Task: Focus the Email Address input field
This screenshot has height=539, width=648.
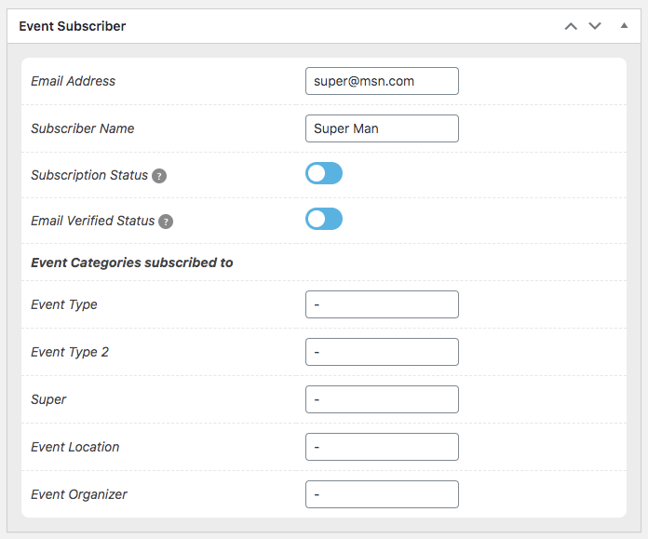Action: tap(382, 81)
